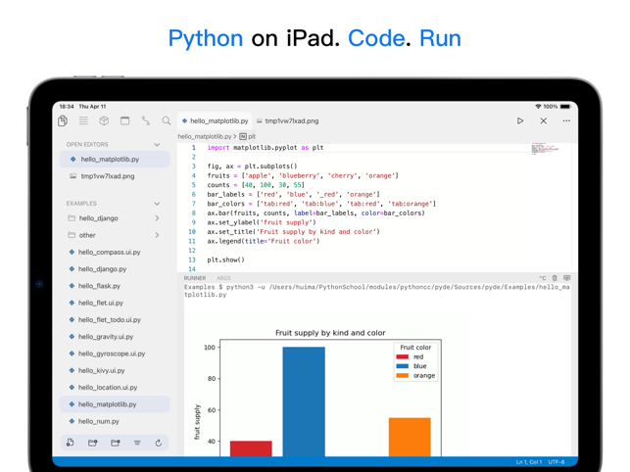Click the first new folder icon in bottom toolbar
Screen dimensions: 630x472
pyautogui.click(x=92, y=443)
